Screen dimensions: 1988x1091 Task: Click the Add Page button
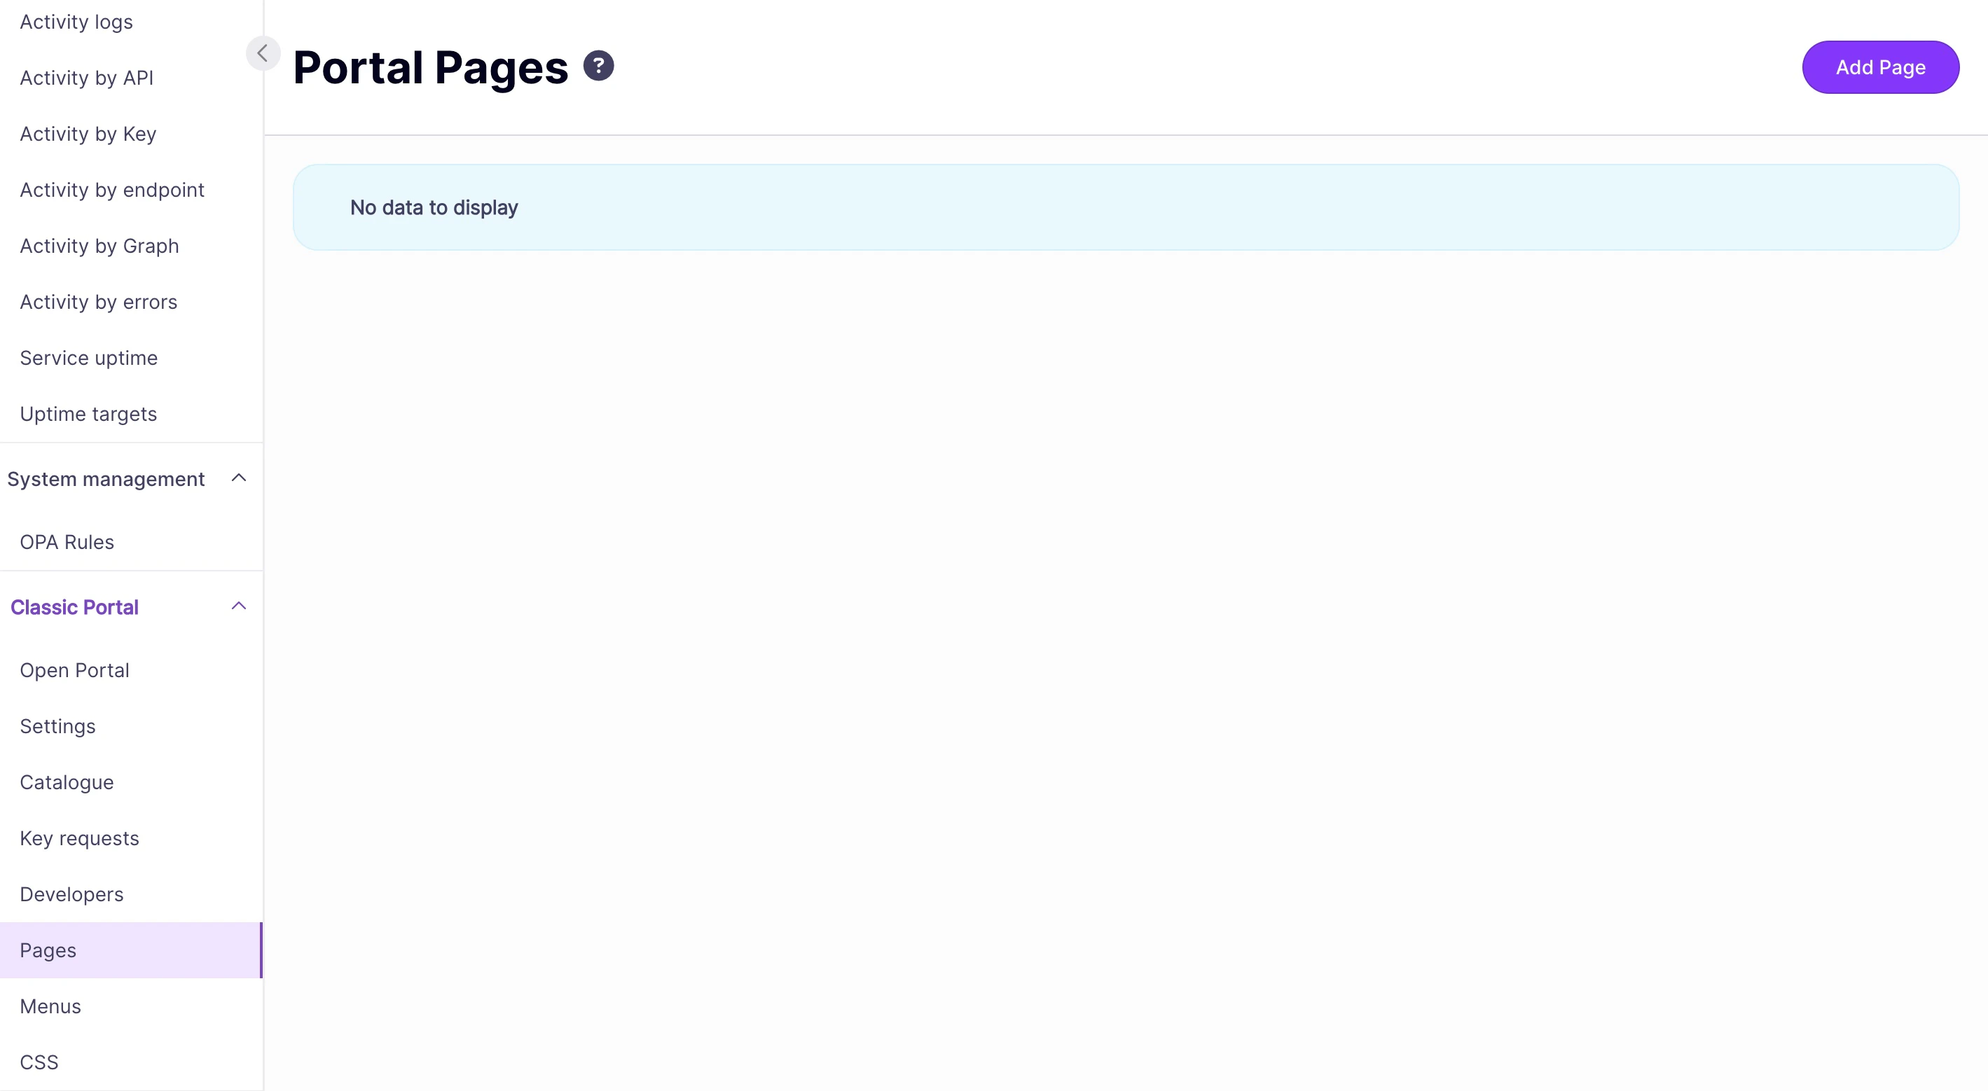click(1881, 67)
